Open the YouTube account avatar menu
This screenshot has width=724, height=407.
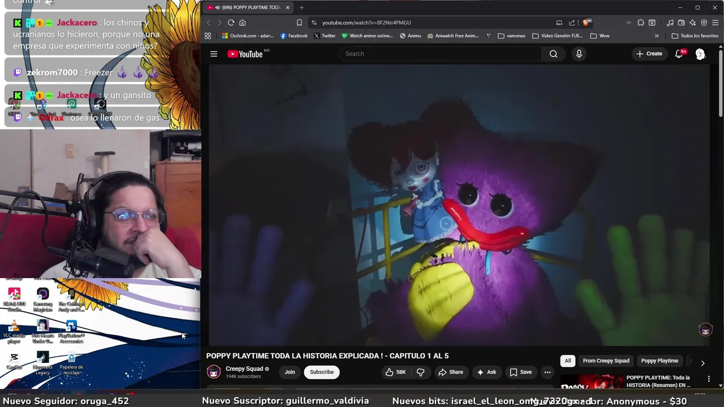(700, 54)
